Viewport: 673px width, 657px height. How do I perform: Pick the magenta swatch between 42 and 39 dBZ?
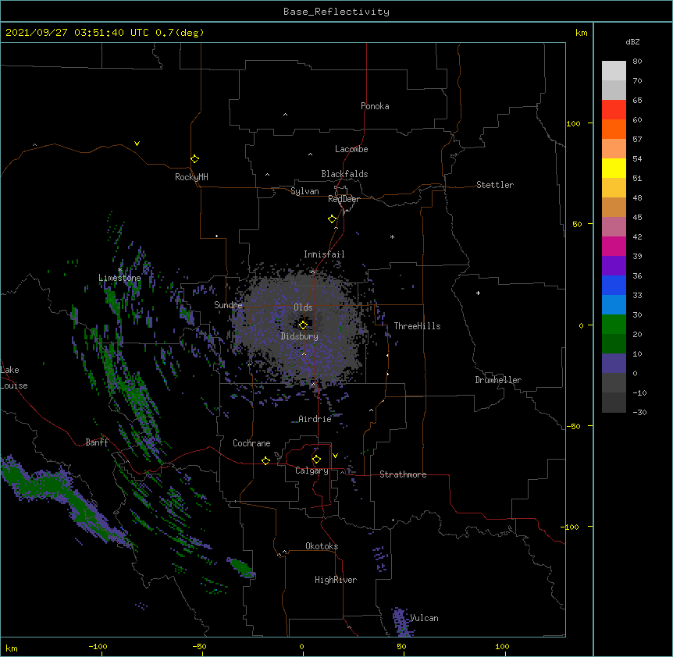point(614,246)
